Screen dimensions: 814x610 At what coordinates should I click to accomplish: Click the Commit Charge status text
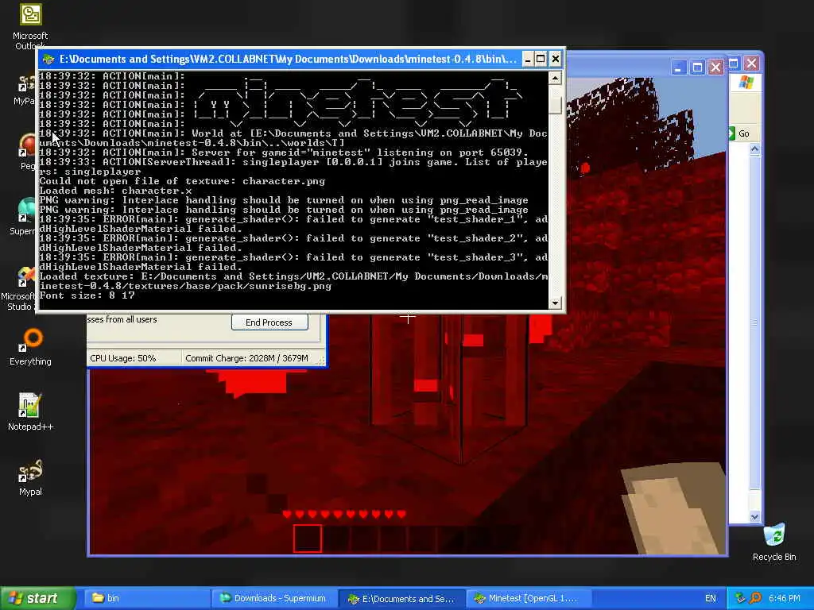246,358
